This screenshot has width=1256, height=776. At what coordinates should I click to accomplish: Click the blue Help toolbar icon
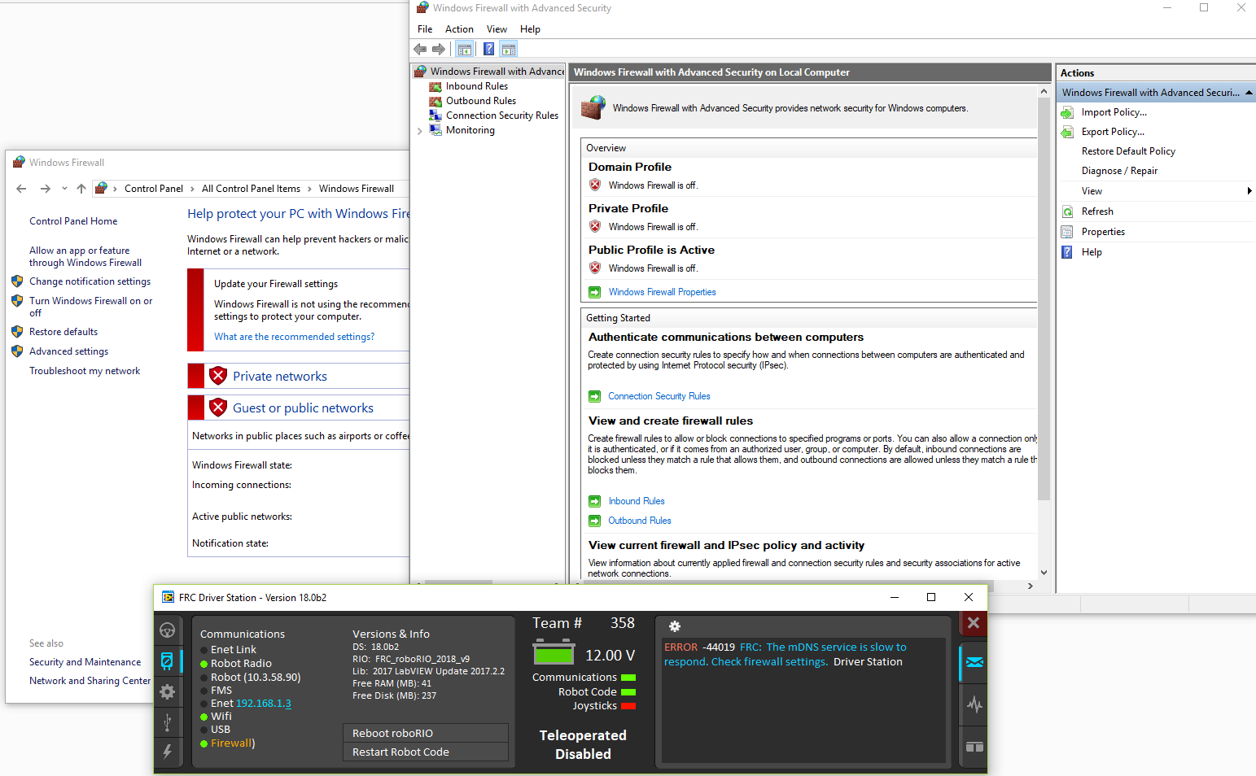[x=488, y=49]
